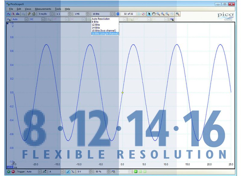Choose 8 Bits resolution

point(105,22)
